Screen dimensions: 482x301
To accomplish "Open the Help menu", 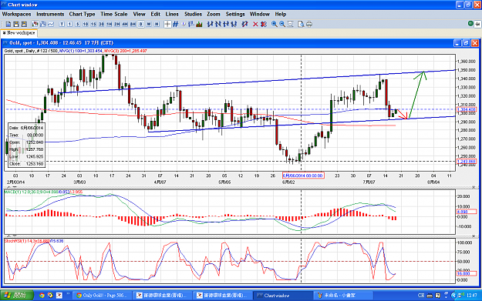I will tap(281, 14).
